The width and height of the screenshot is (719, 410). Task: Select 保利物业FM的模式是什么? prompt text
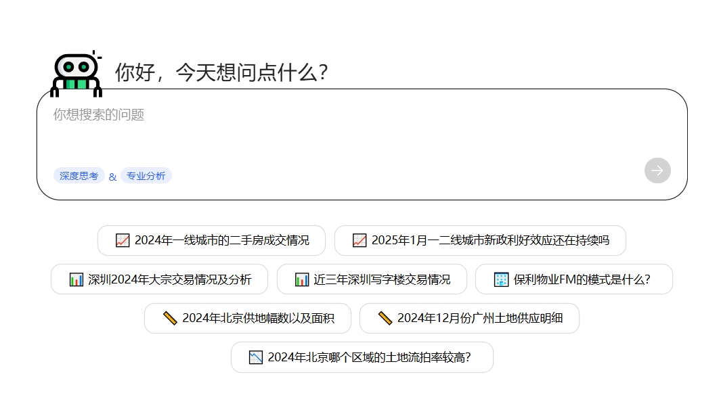pyautogui.click(x=582, y=279)
